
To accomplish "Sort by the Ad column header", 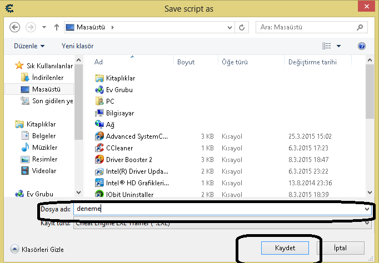I will click(98, 62).
